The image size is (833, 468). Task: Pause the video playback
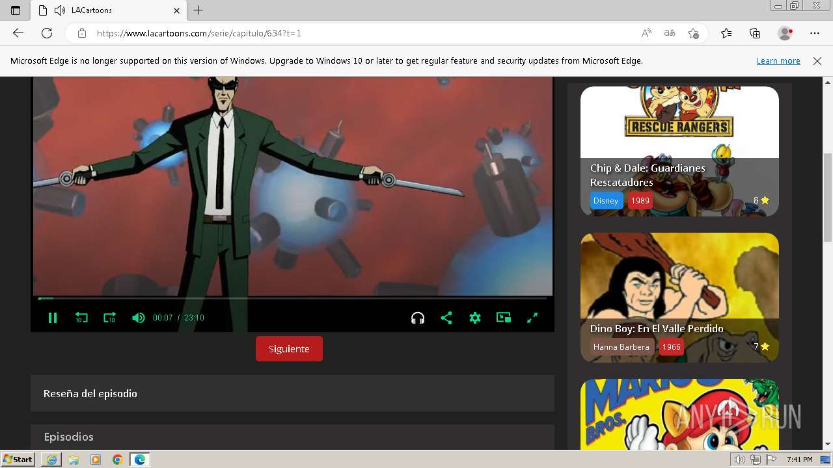pos(53,318)
